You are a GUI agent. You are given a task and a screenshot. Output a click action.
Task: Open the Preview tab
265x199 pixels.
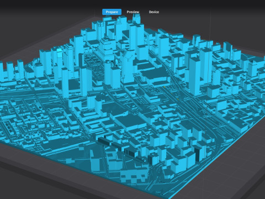click(x=133, y=12)
